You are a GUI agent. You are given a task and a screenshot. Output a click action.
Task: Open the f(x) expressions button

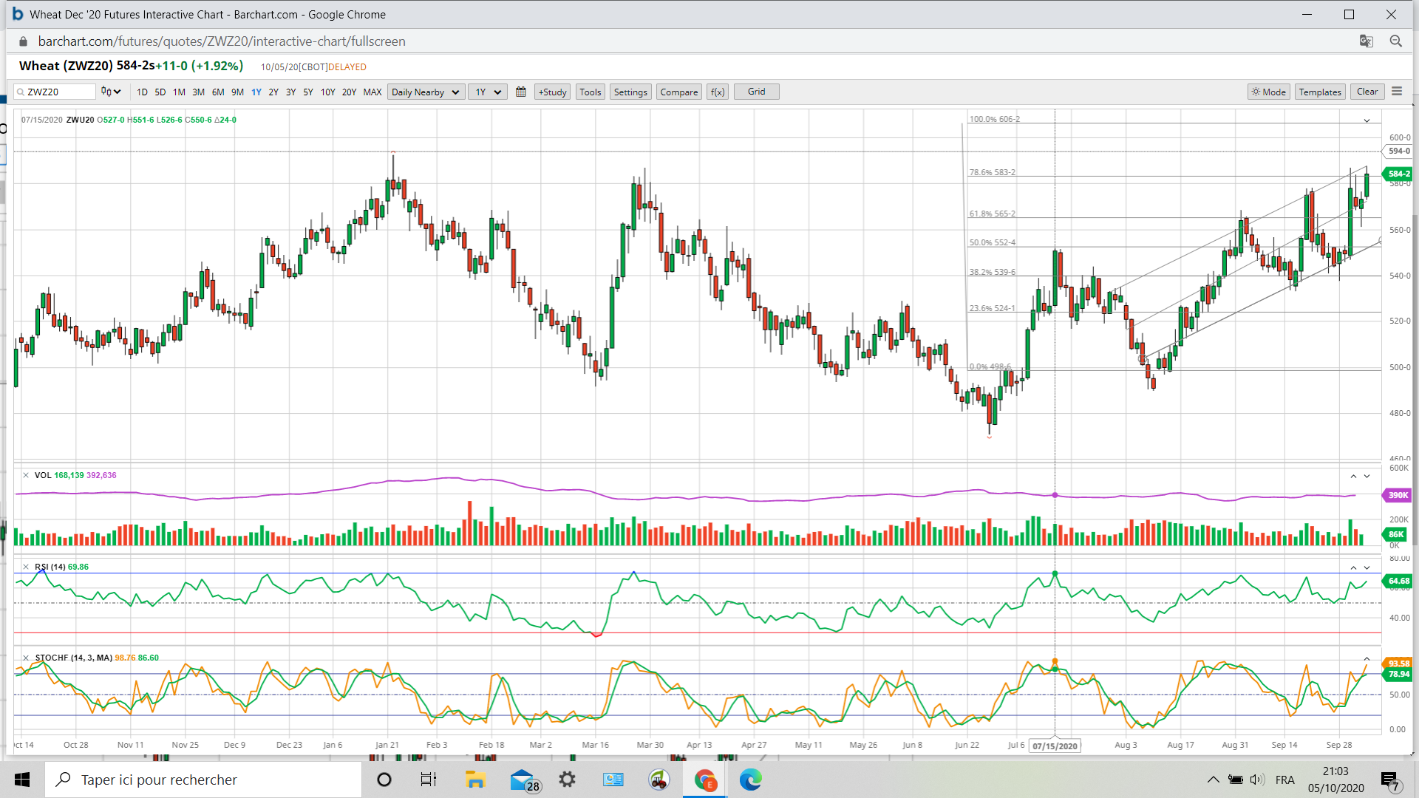717,92
